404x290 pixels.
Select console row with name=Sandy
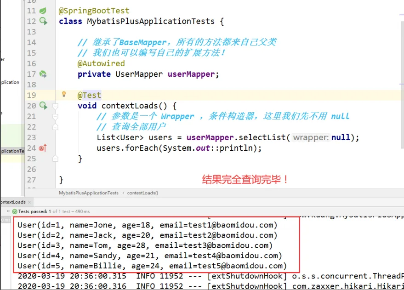pyautogui.click(x=150, y=256)
